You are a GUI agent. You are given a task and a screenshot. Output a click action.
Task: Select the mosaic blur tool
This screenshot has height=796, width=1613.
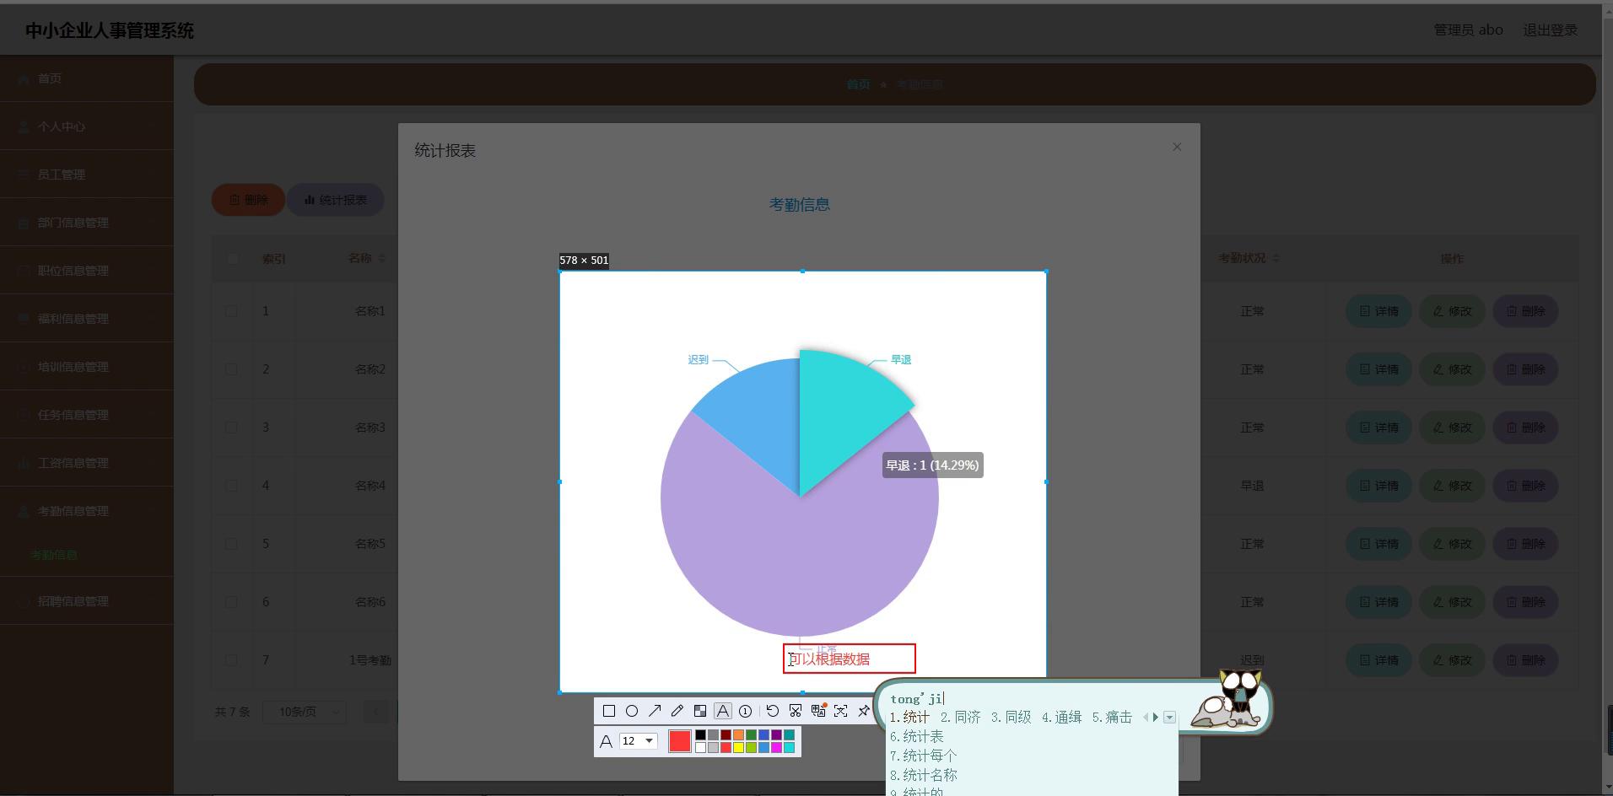coord(699,711)
